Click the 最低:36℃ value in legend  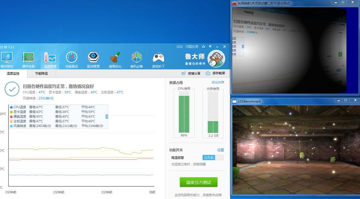62,112
